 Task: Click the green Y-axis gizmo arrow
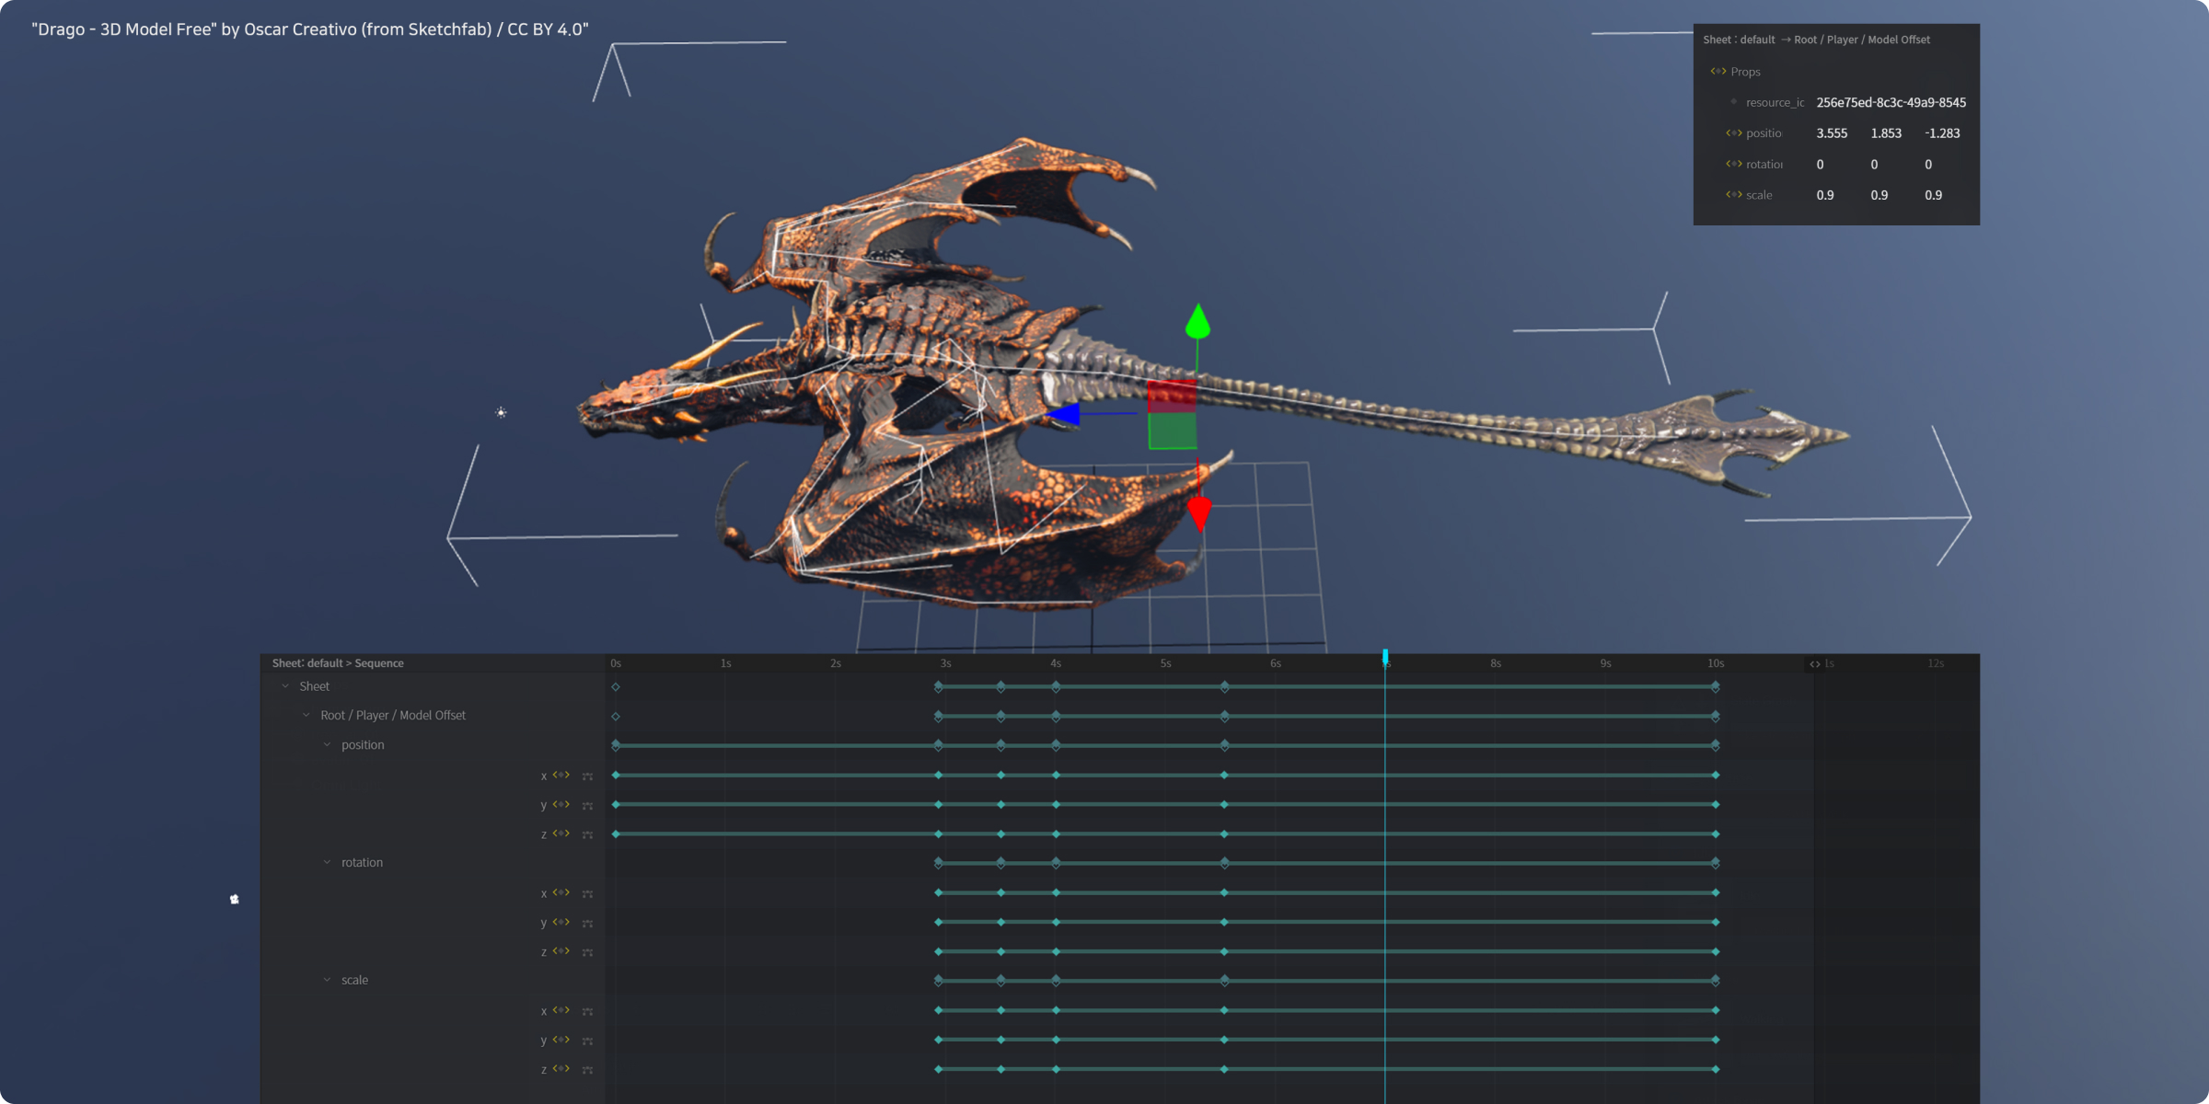(1197, 322)
